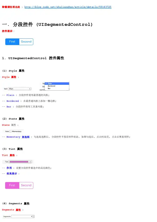The width and height of the screenshot is (157, 222).
Task: Click the blue Bordered description label
Action: (12, 101)
